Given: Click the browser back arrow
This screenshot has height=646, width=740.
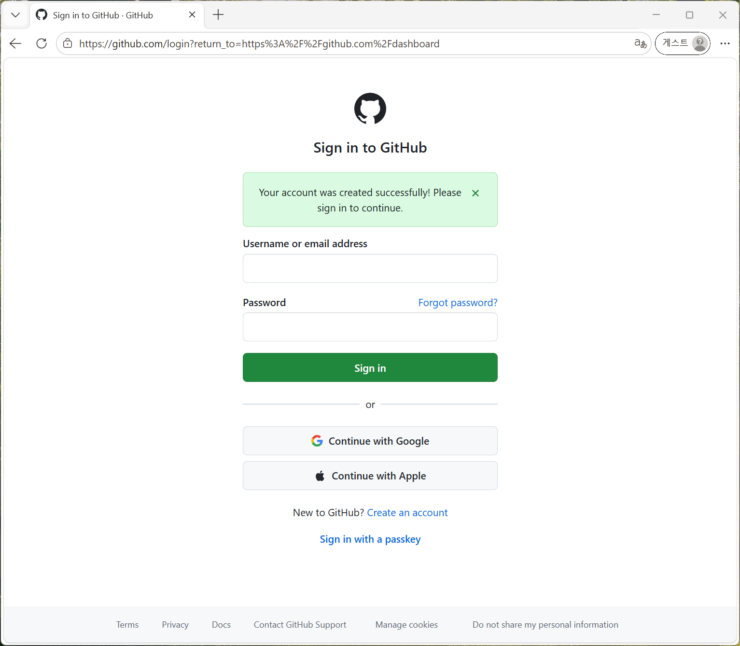Looking at the screenshot, I should pos(15,43).
